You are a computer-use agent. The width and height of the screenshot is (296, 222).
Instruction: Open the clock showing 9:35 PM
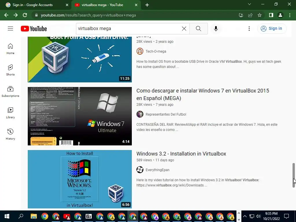pyautogui.click(x=271, y=216)
